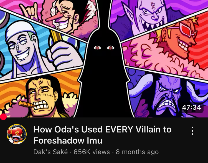This screenshot has width=208, height=163.
Task: Open the three-dot video options menu
Action: [192, 131]
